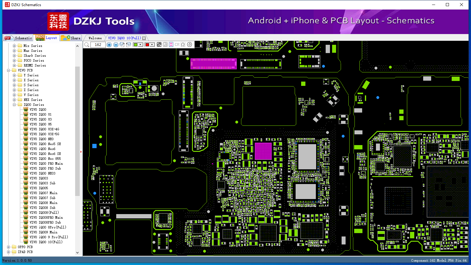Open VIVO iQOO Neo6 layout

coord(43,149)
